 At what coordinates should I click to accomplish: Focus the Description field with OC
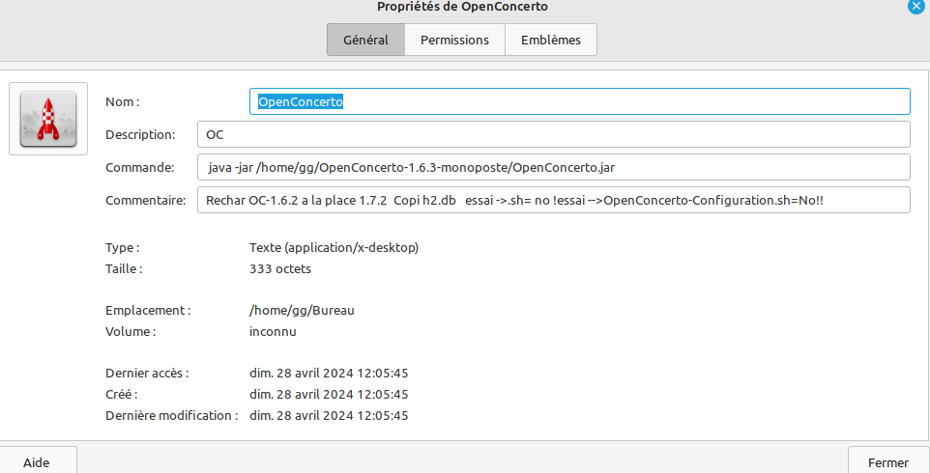[x=553, y=134]
